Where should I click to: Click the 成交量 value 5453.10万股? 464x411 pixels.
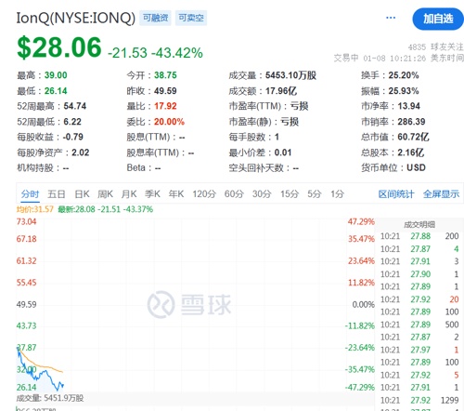[x=290, y=75]
